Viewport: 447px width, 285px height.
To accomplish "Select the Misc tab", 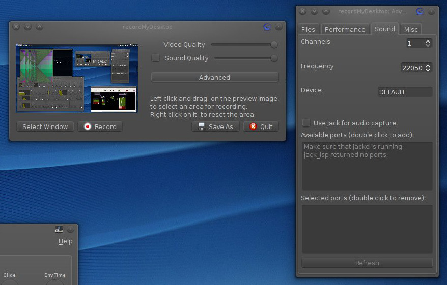I will click(x=411, y=29).
